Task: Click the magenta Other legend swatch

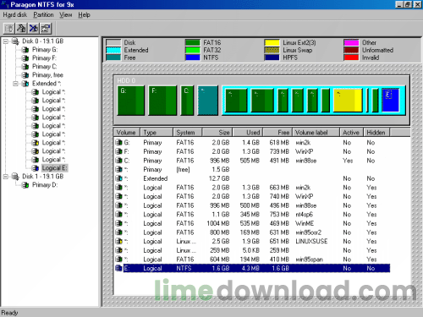Action: tap(351, 43)
